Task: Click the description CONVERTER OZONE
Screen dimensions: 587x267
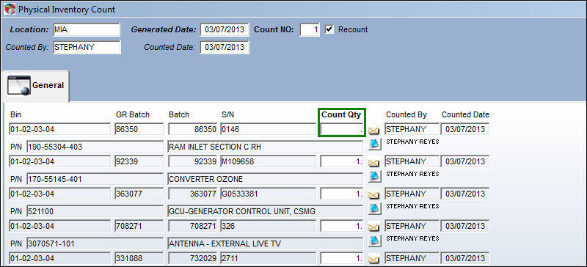Action: coord(266,180)
